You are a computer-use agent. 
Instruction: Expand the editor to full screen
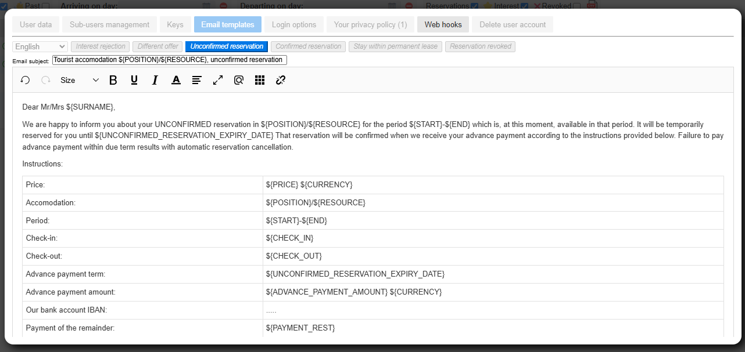pyautogui.click(x=218, y=80)
